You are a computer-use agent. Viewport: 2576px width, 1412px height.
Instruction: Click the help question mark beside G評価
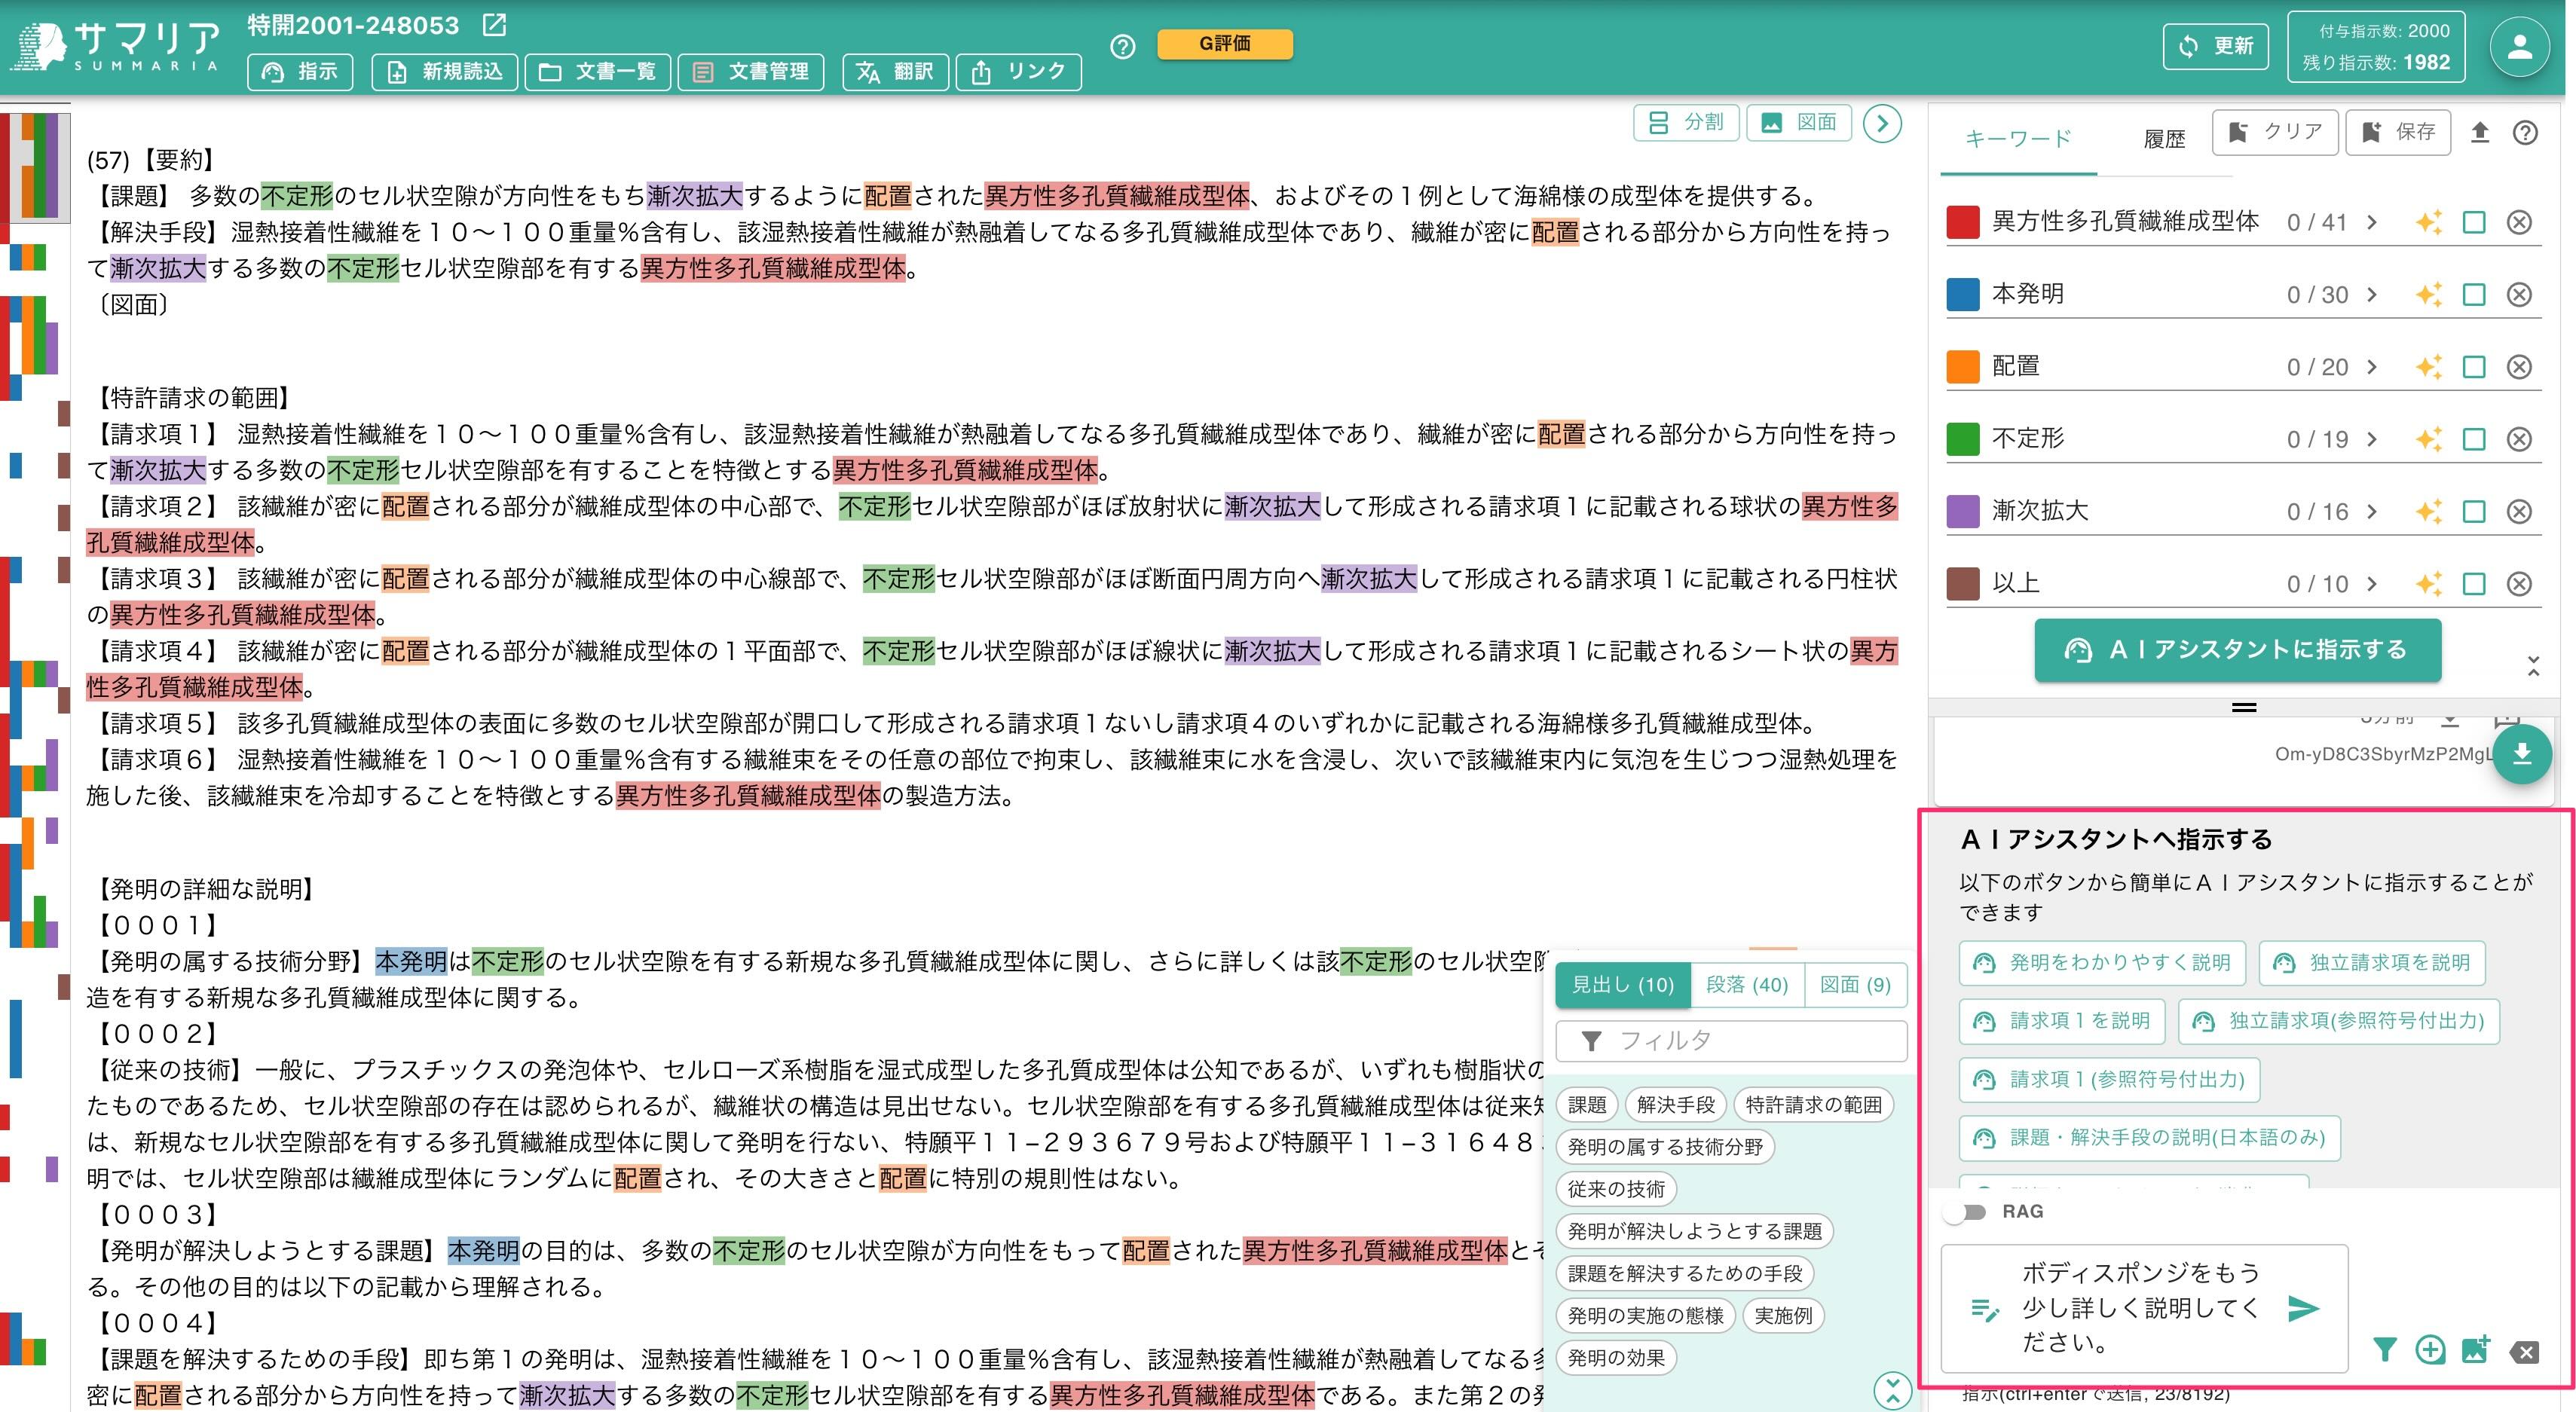coord(1123,47)
